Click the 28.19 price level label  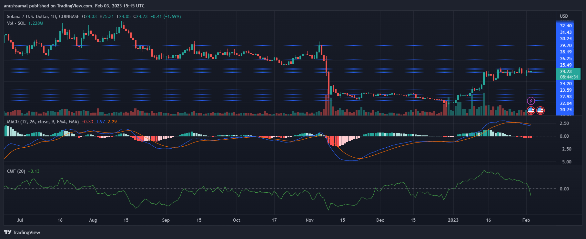coord(566,52)
